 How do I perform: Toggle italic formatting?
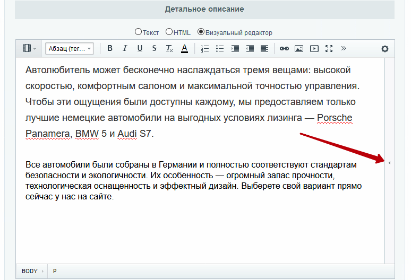click(x=125, y=48)
